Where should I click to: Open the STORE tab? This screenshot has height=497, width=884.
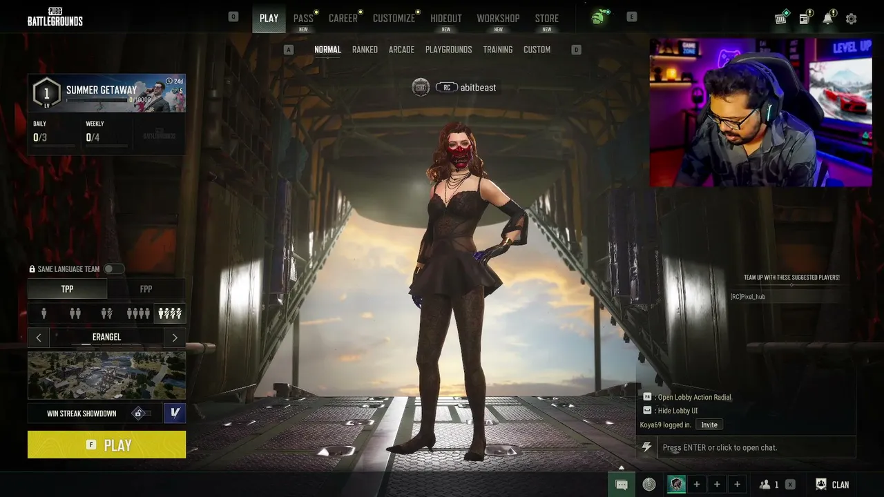547,19
